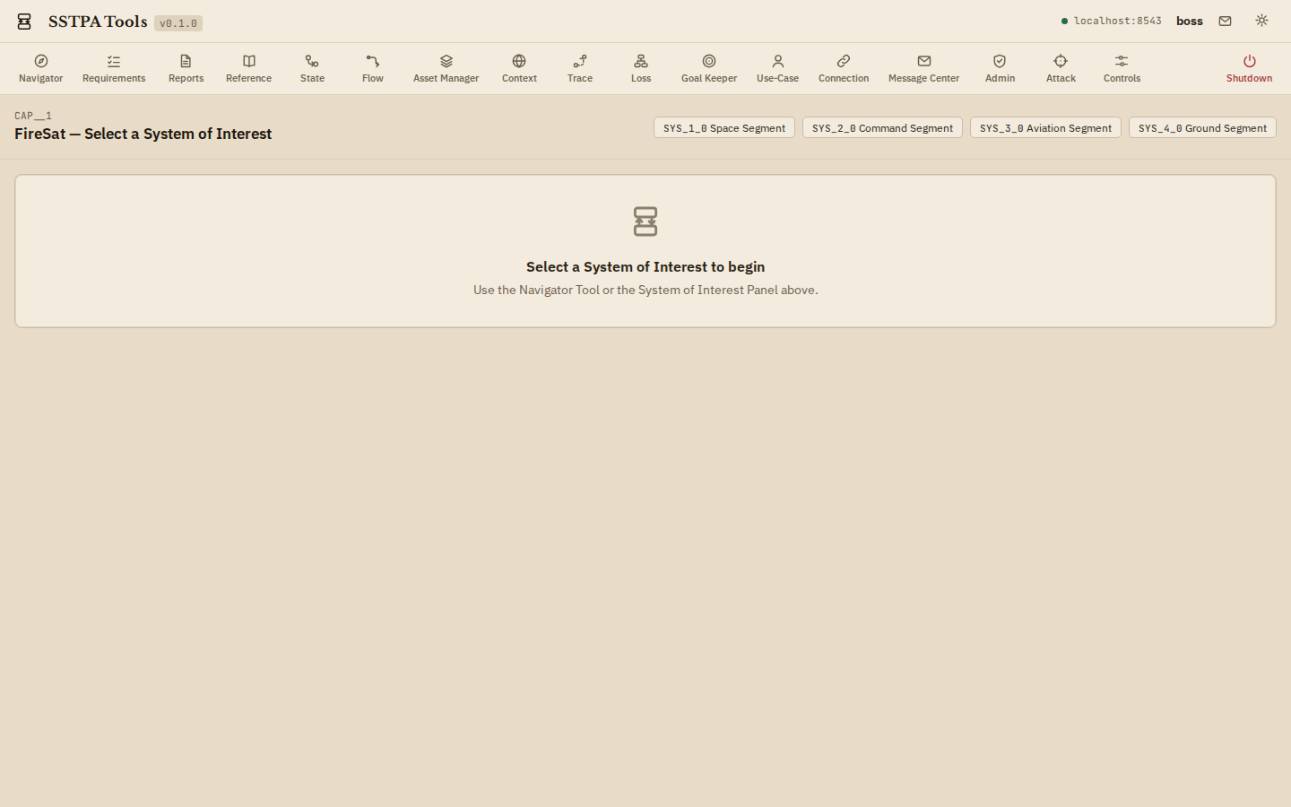This screenshot has height=807, width=1291.
Task: Open the Asset Manager layers tool
Action: pos(446,68)
